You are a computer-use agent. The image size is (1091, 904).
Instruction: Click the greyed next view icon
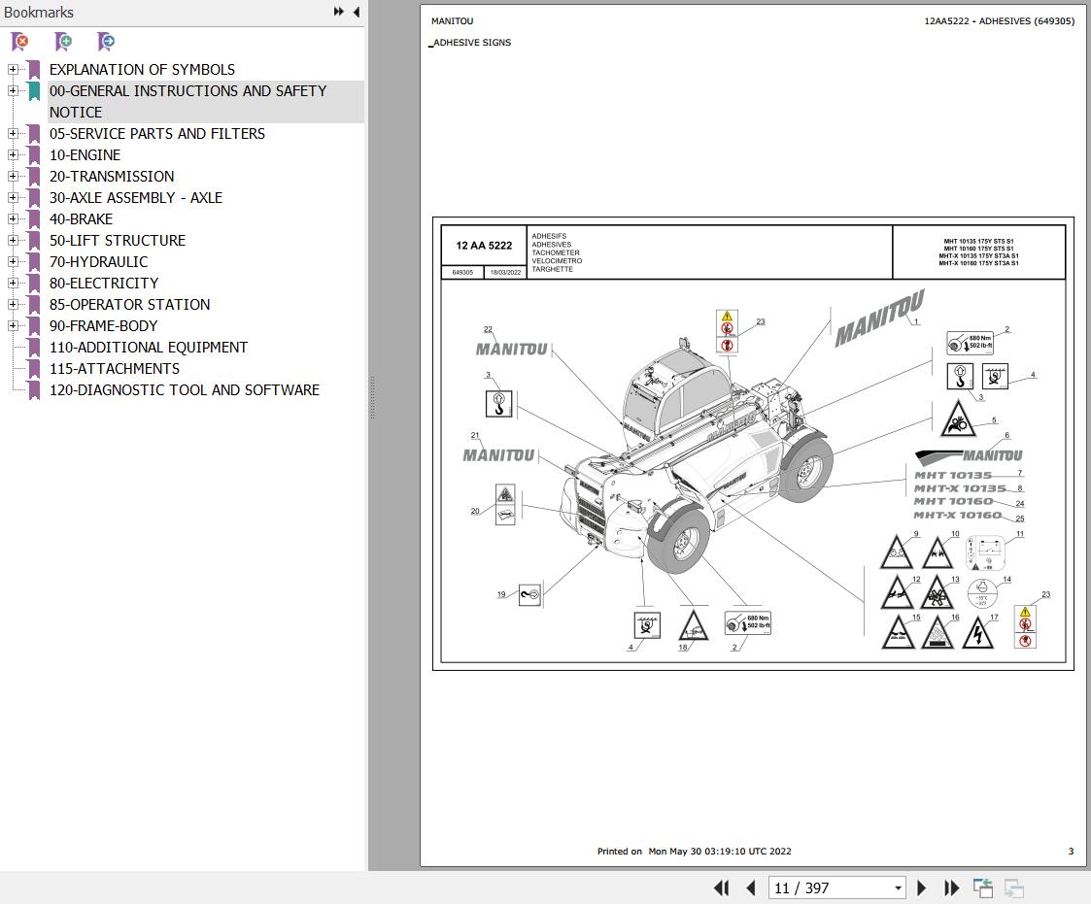tap(1014, 888)
